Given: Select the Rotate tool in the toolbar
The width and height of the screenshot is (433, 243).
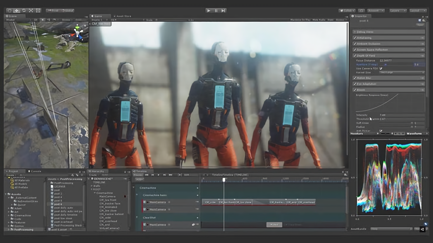Looking at the screenshot, I should click(x=24, y=11).
